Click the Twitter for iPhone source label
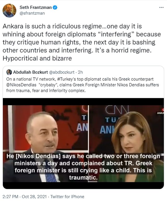This screenshot has width=167, height=201. pyautogui.click(x=67, y=197)
